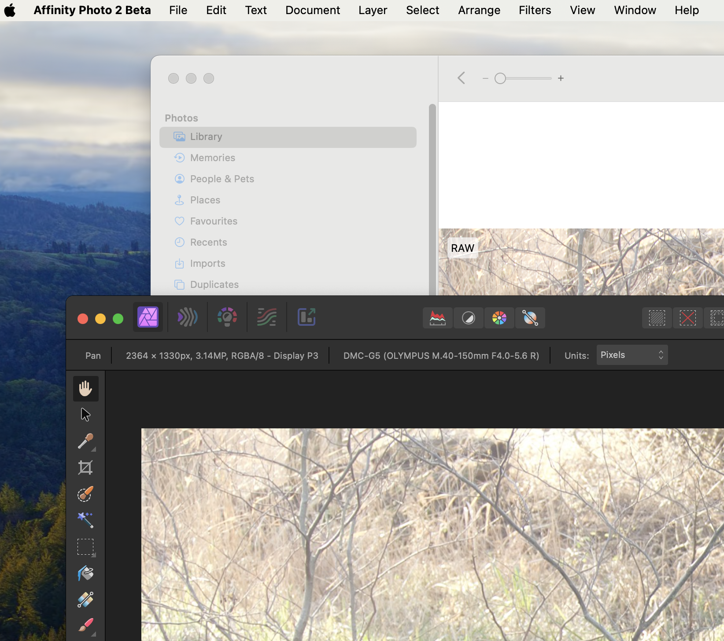Click the document size info text
Viewport: 724px width, 641px height.
[x=222, y=356]
